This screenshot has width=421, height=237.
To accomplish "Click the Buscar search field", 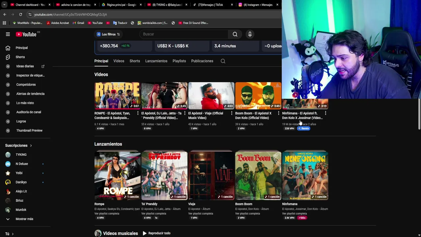I will click(184, 34).
